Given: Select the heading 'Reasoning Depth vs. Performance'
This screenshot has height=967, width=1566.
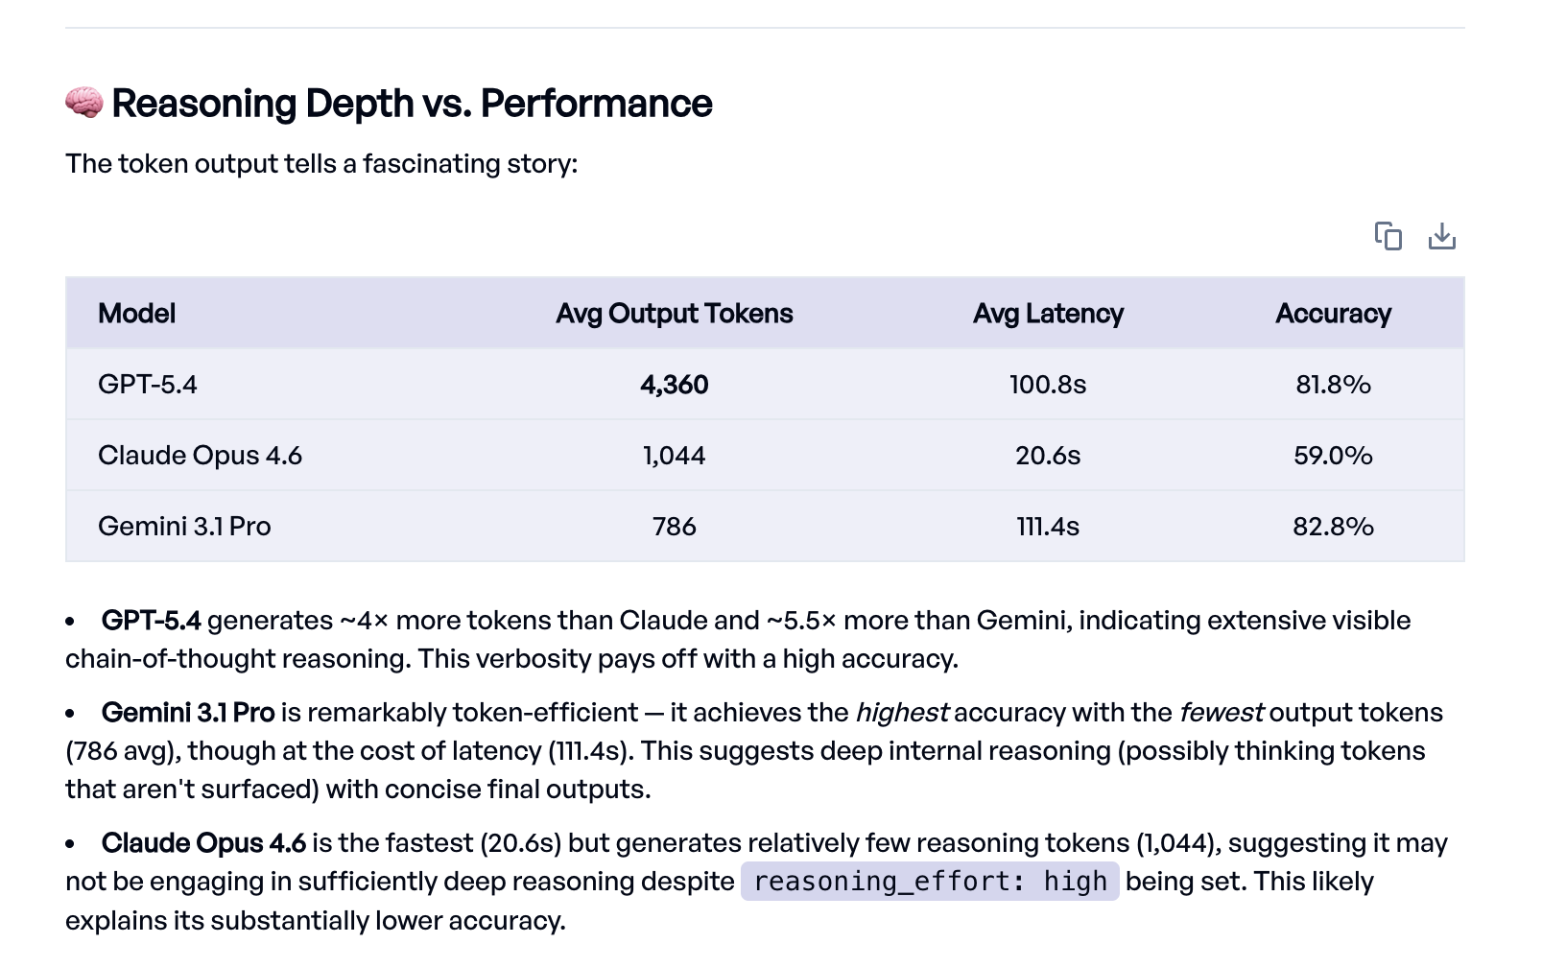Looking at the screenshot, I should tap(411, 103).
